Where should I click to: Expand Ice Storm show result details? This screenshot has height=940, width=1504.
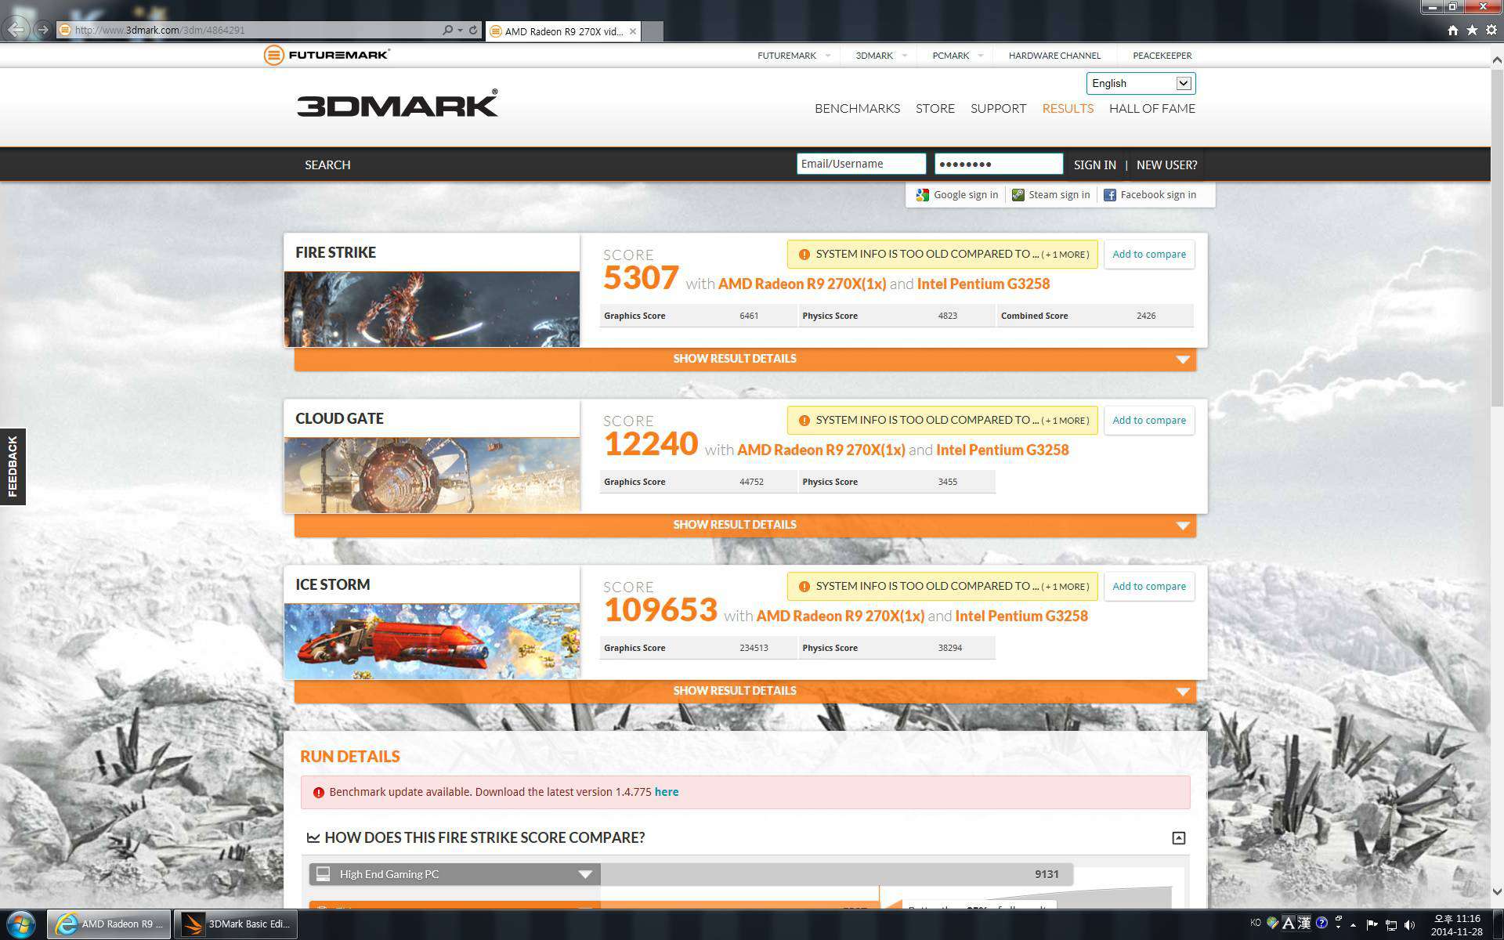point(745,691)
